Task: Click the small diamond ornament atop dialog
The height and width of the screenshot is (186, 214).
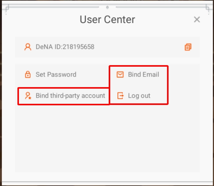Action: [108, 7]
